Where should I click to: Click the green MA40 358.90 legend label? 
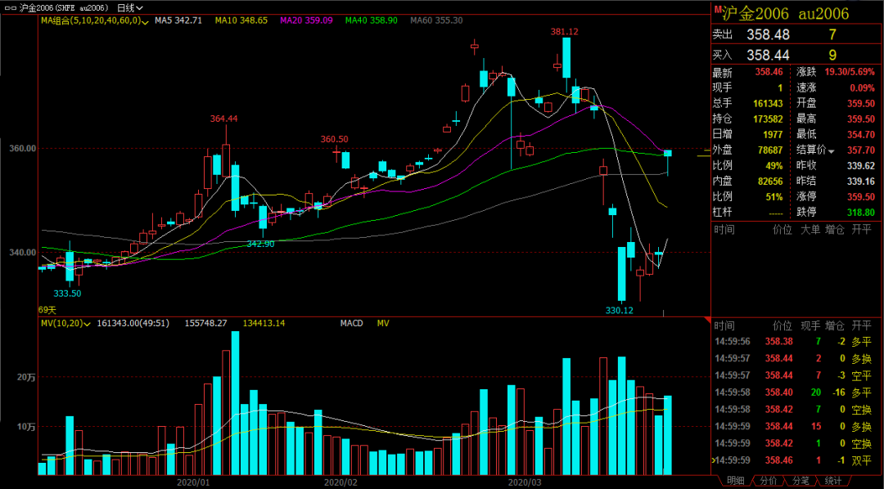point(371,20)
